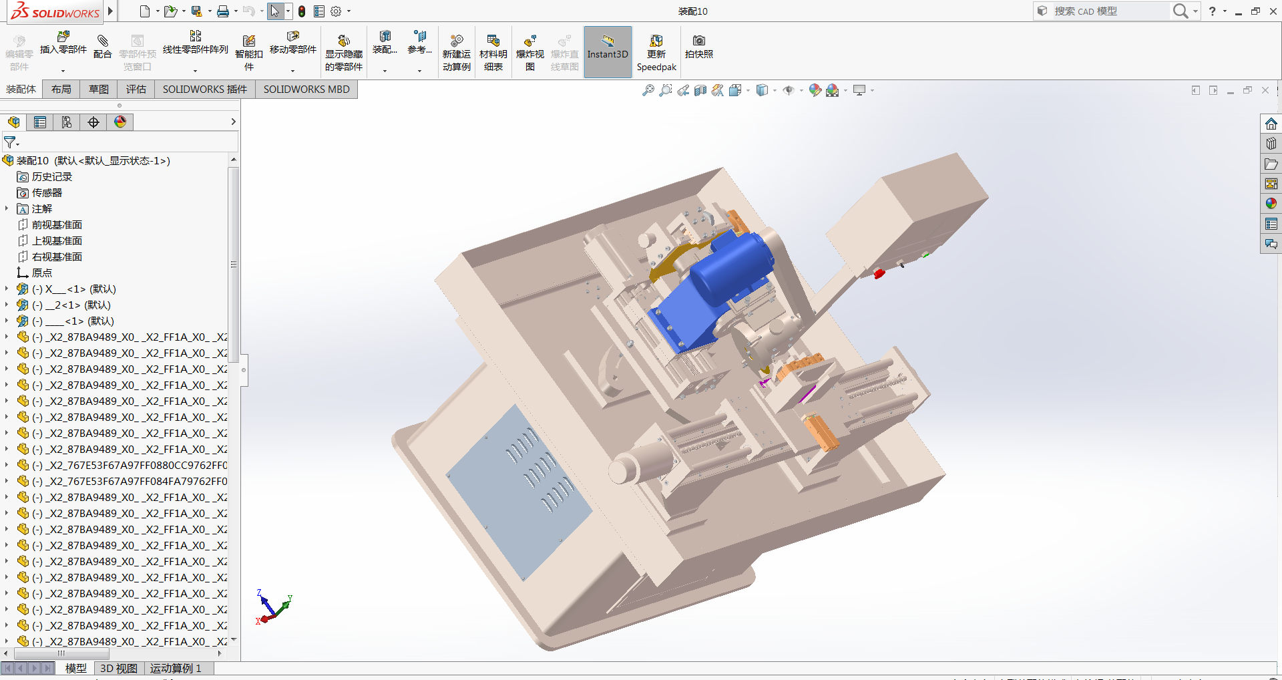This screenshot has width=1282, height=680.
Task: Click the New document icon
Action: pos(144,11)
